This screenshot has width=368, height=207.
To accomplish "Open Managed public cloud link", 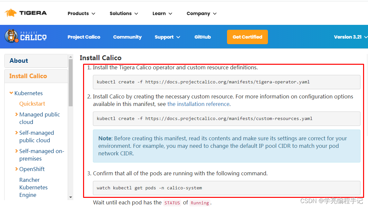I will pyautogui.click(x=40, y=118).
